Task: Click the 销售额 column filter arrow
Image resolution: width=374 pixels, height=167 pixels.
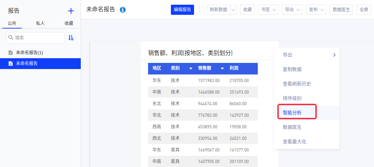Action: tap(222, 68)
